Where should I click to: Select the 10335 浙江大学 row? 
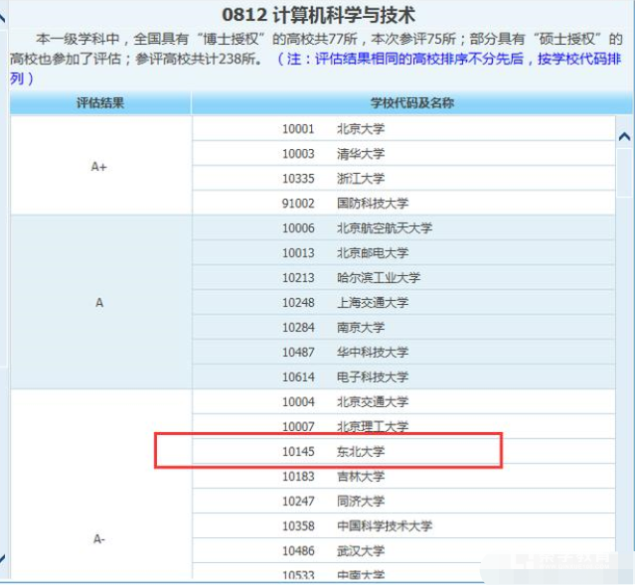pyautogui.click(x=403, y=178)
